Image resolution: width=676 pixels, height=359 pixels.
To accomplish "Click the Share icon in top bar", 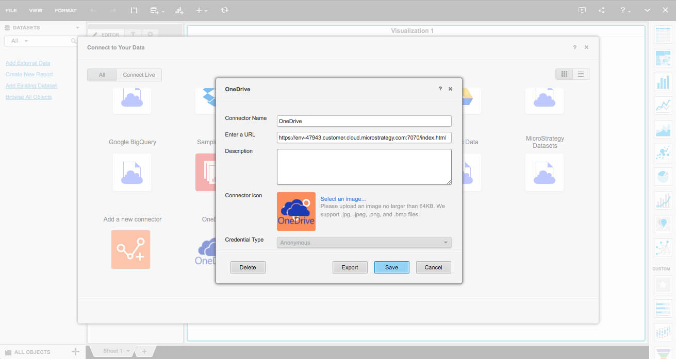I will [x=602, y=10].
